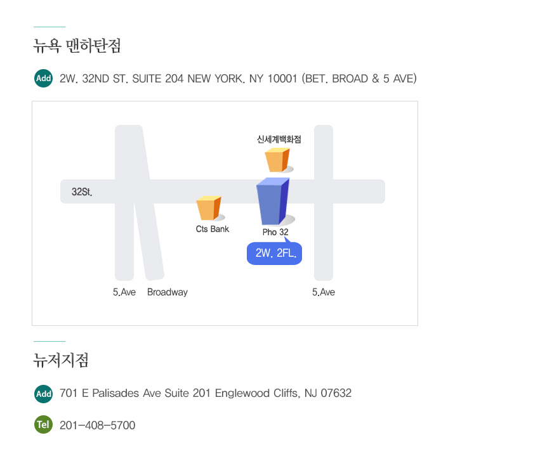533x466 pixels.
Task: Click the orange 신세계백화점 building icon
Action: [279, 160]
